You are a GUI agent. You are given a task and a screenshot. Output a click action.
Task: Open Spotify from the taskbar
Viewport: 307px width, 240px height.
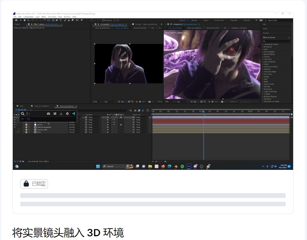pyautogui.click(x=182, y=166)
